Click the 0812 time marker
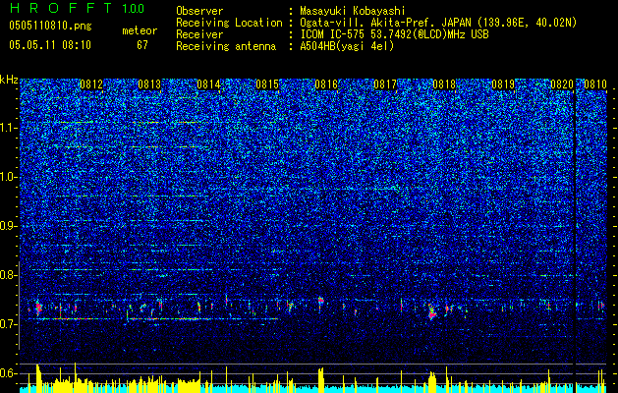The width and height of the screenshot is (618, 393). click(x=91, y=84)
